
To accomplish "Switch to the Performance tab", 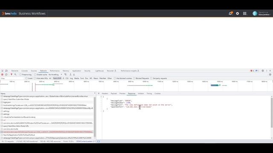I will pyautogui.click(x=55, y=71).
